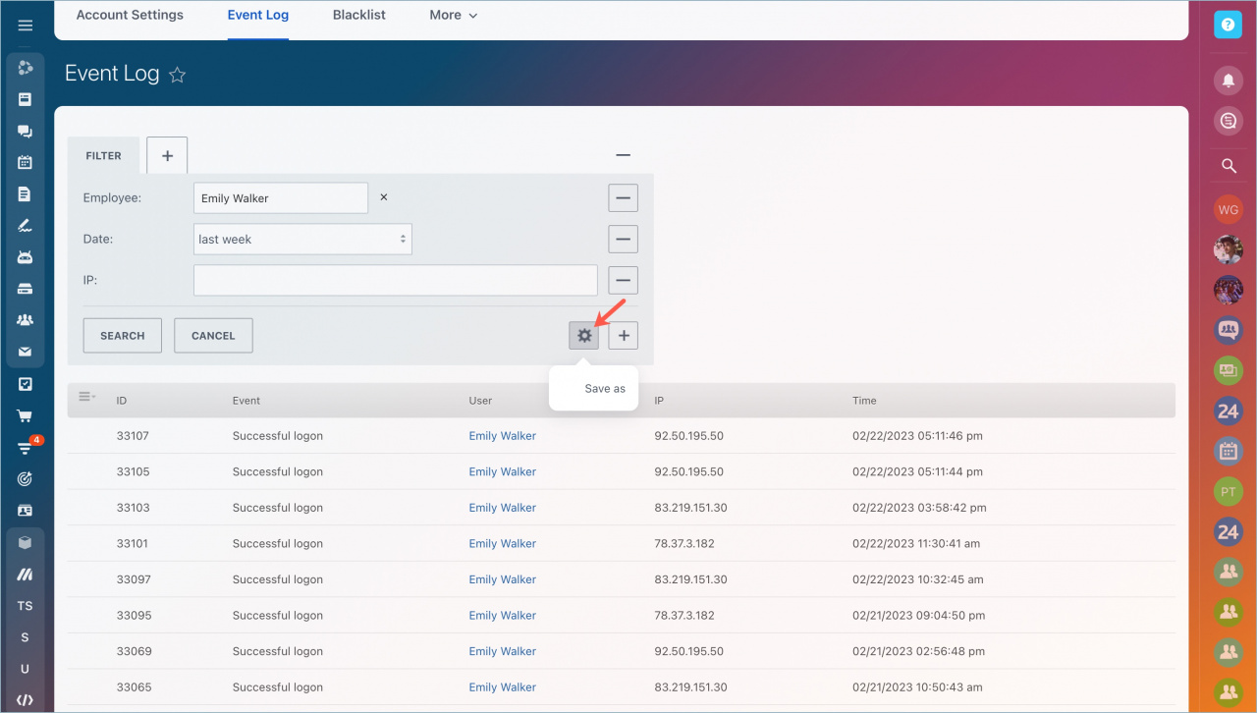The height and width of the screenshot is (713, 1257).
Task: Open the code brackets icon in sidebar
Action: click(26, 700)
